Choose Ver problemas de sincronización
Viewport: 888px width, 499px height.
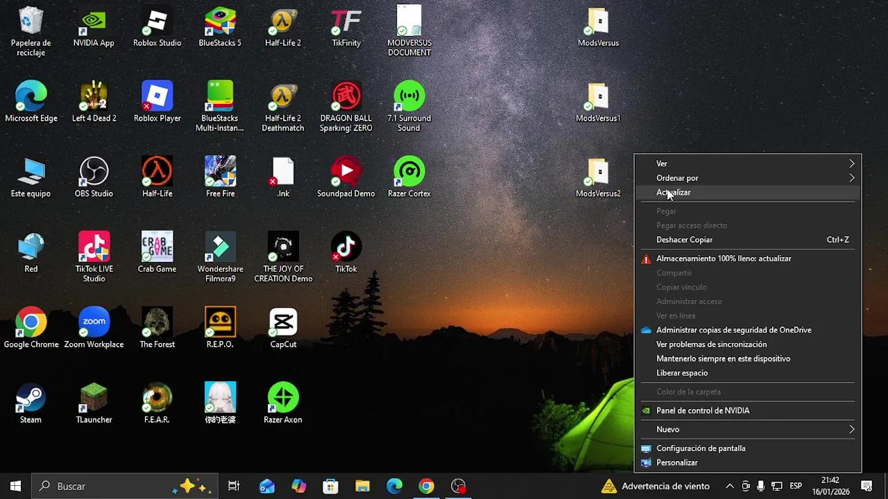pyautogui.click(x=748, y=344)
